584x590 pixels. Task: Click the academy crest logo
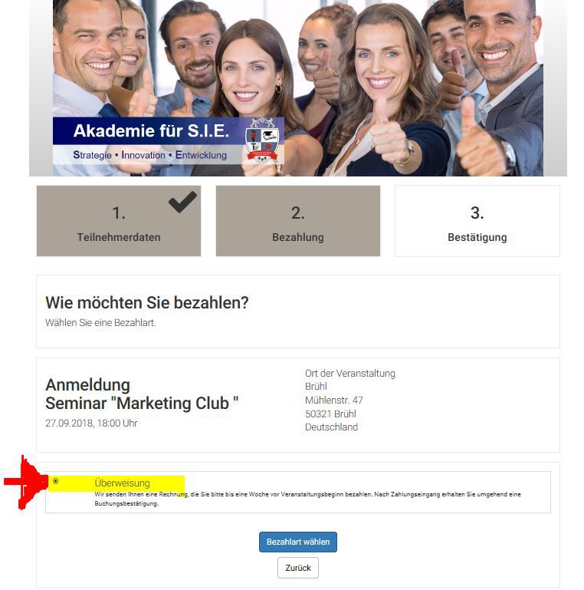[x=261, y=140]
